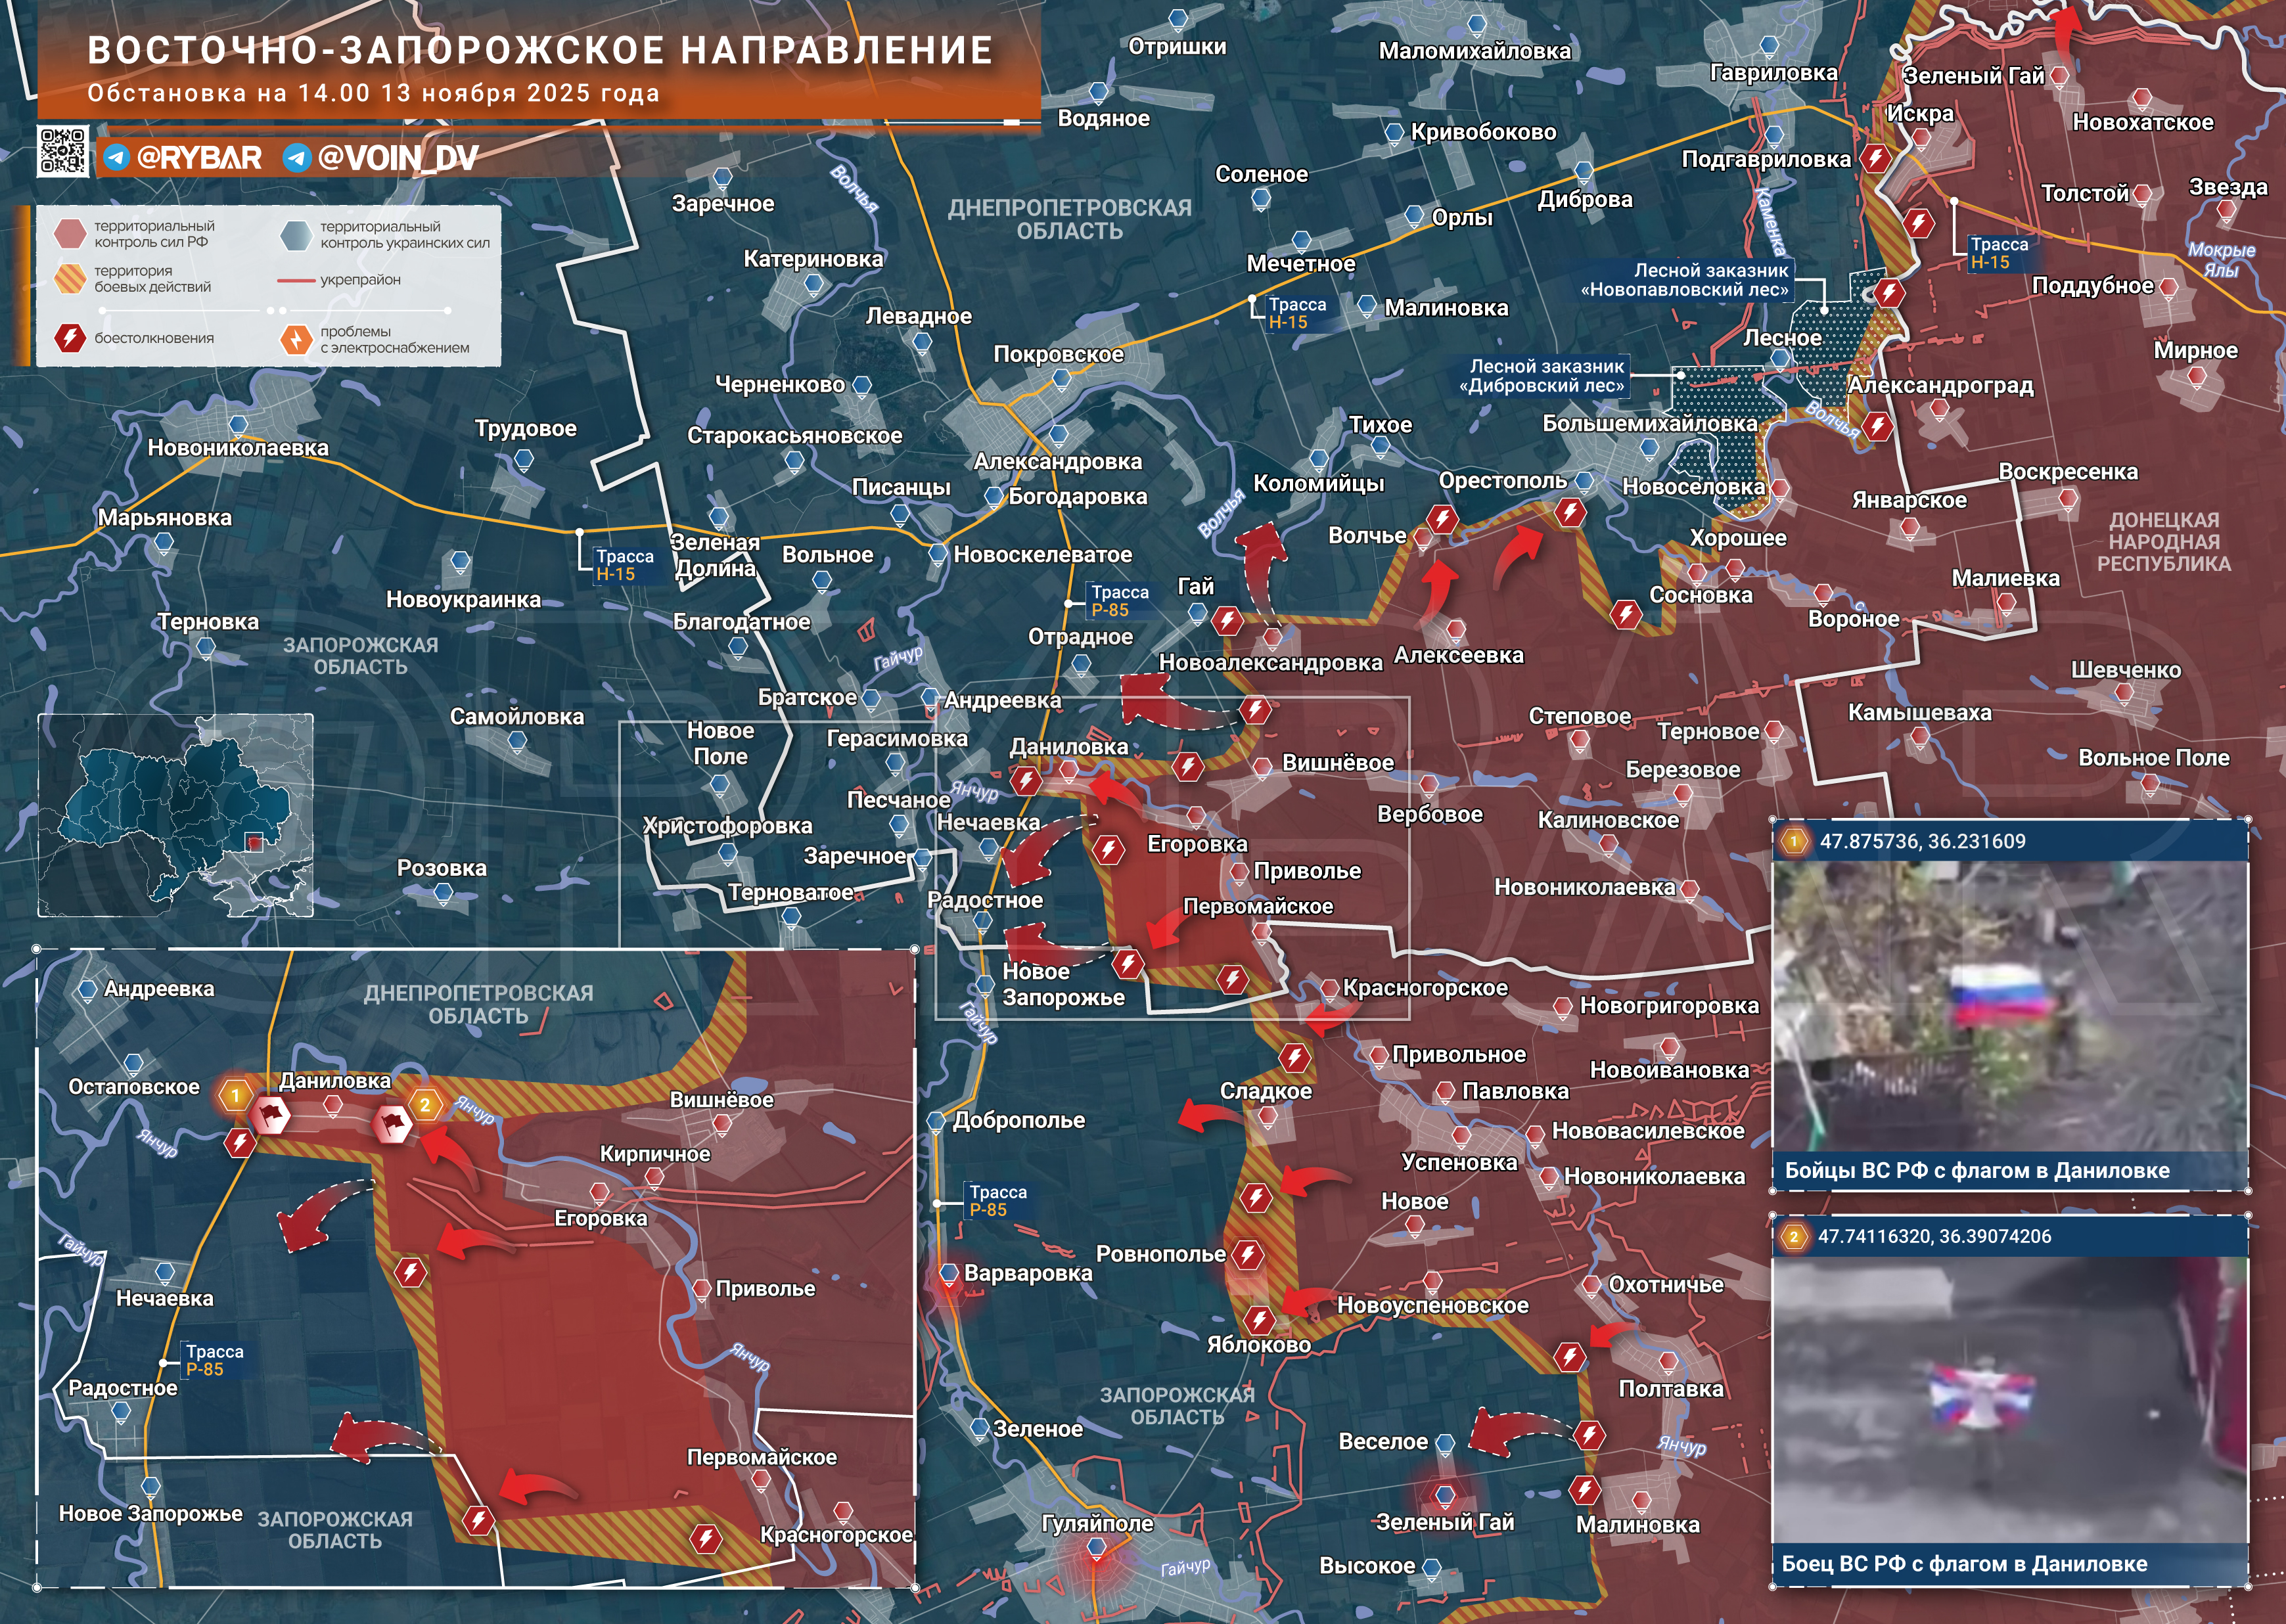Click the hatched combat zone legend swatch
The image size is (2286, 1624).
pos(70,278)
